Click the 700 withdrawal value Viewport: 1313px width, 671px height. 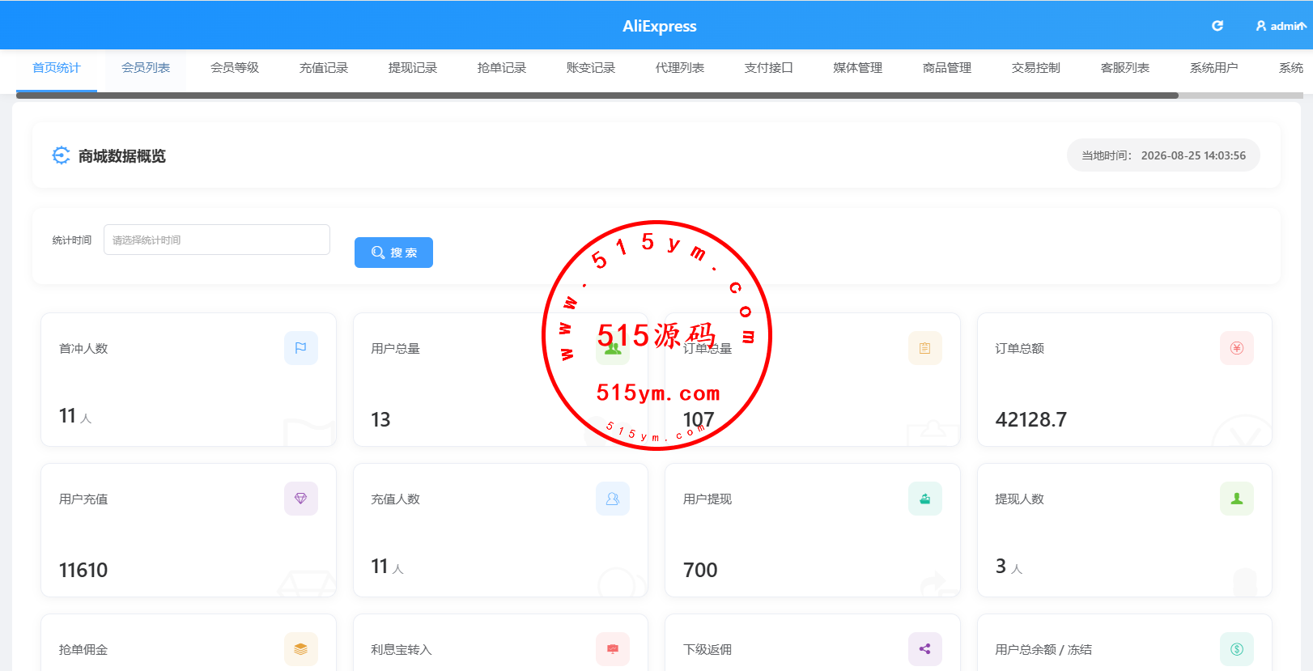(x=700, y=570)
